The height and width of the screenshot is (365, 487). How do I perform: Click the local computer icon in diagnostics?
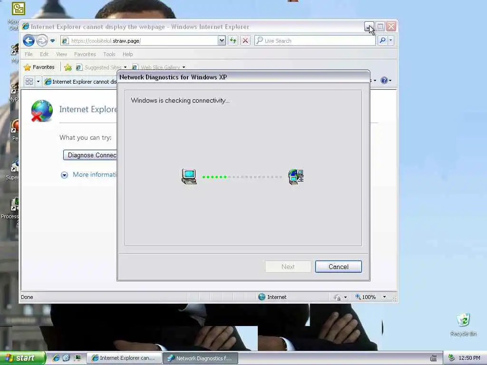pyautogui.click(x=189, y=177)
